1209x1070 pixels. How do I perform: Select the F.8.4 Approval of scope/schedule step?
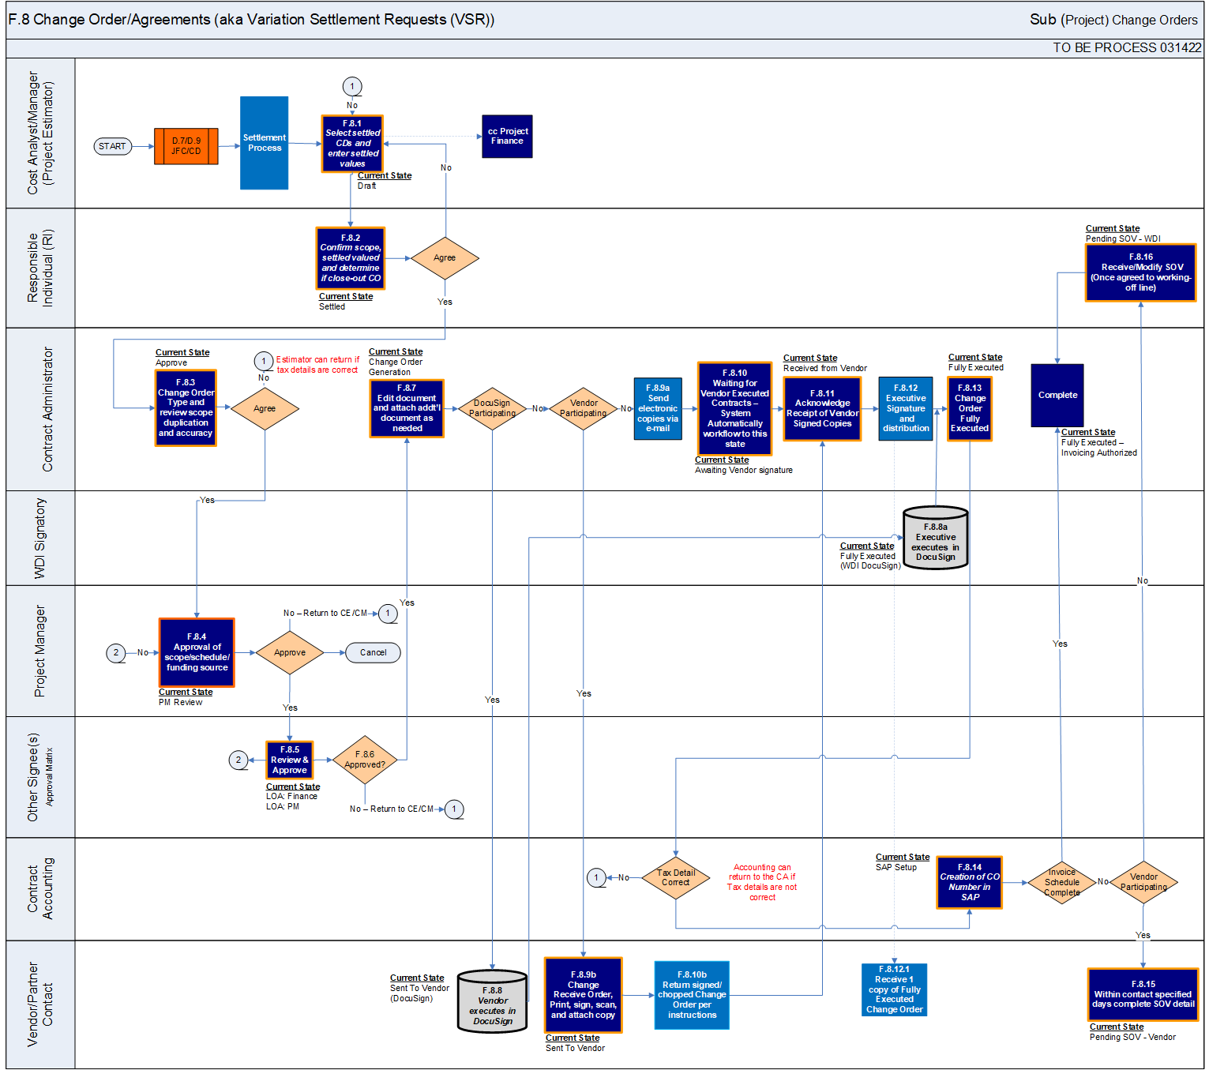click(197, 652)
